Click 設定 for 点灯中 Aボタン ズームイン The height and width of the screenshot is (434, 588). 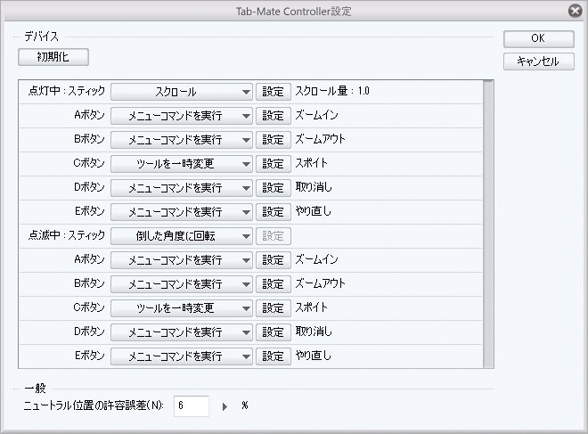pyautogui.click(x=274, y=116)
